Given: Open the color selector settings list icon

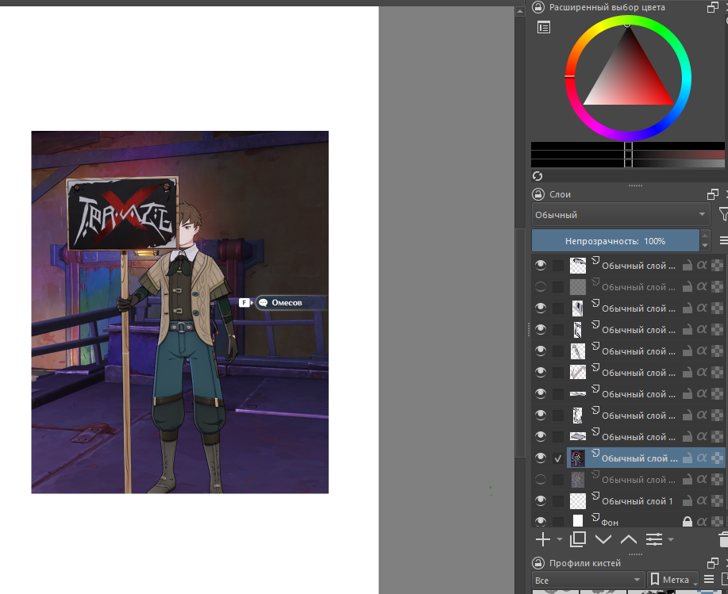Looking at the screenshot, I should coord(544,27).
